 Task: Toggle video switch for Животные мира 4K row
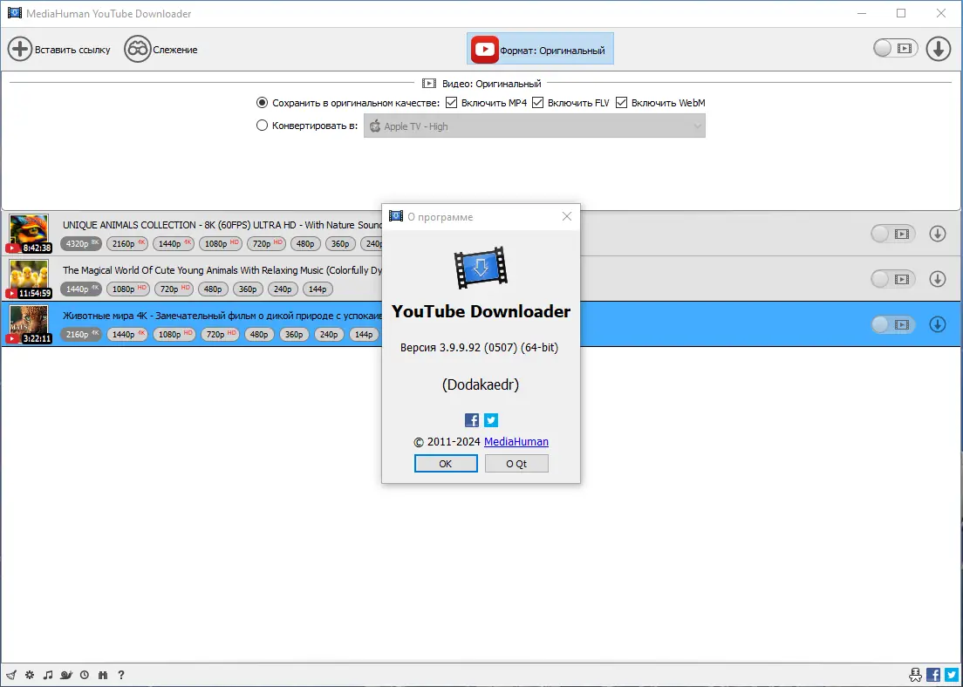893,324
